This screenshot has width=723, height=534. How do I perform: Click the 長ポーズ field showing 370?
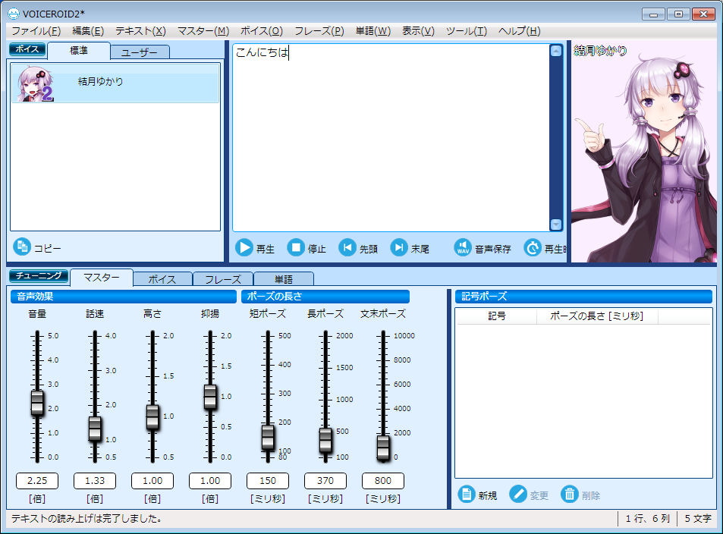pyautogui.click(x=325, y=480)
